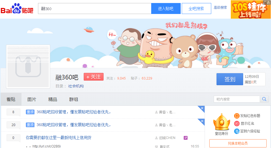Click the blue 签到 sign-in button
271x148 pixels.
pos(230,79)
